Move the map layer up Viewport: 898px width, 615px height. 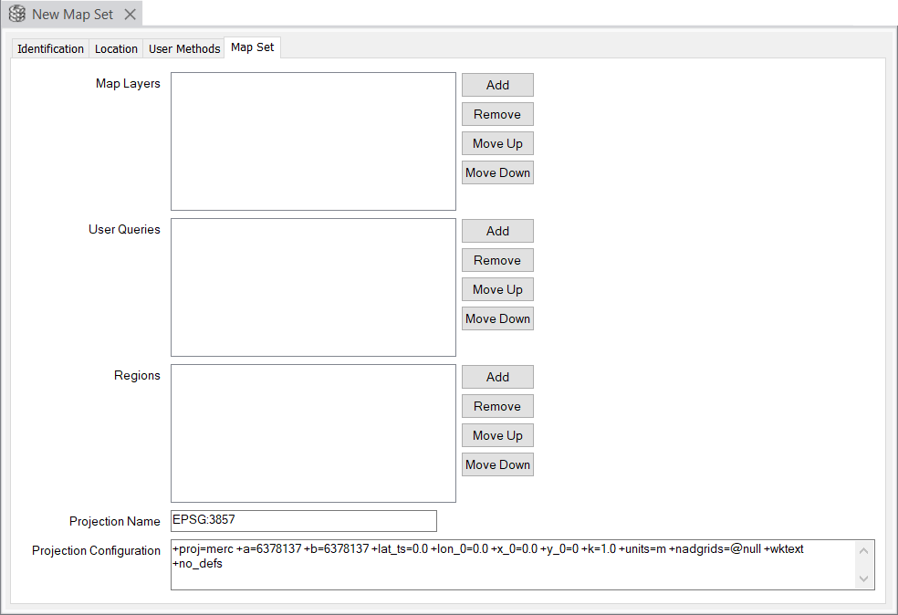(x=497, y=143)
